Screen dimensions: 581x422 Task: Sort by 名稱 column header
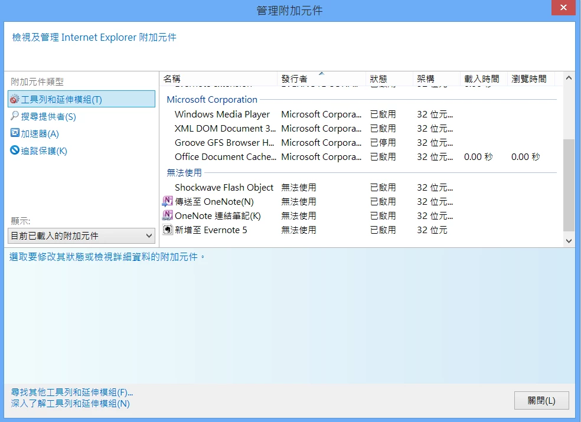[218, 78]
